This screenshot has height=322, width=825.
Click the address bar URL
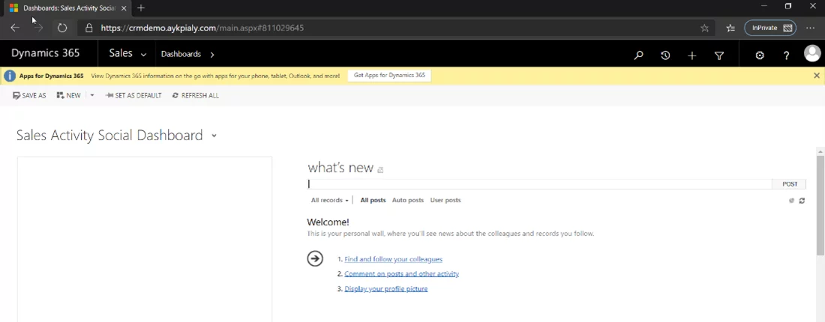(202, 28)
